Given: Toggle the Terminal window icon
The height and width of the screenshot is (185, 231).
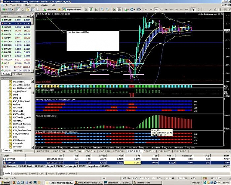Looking at the screenshot, I should pyautogui.click(x=33, y=10).
